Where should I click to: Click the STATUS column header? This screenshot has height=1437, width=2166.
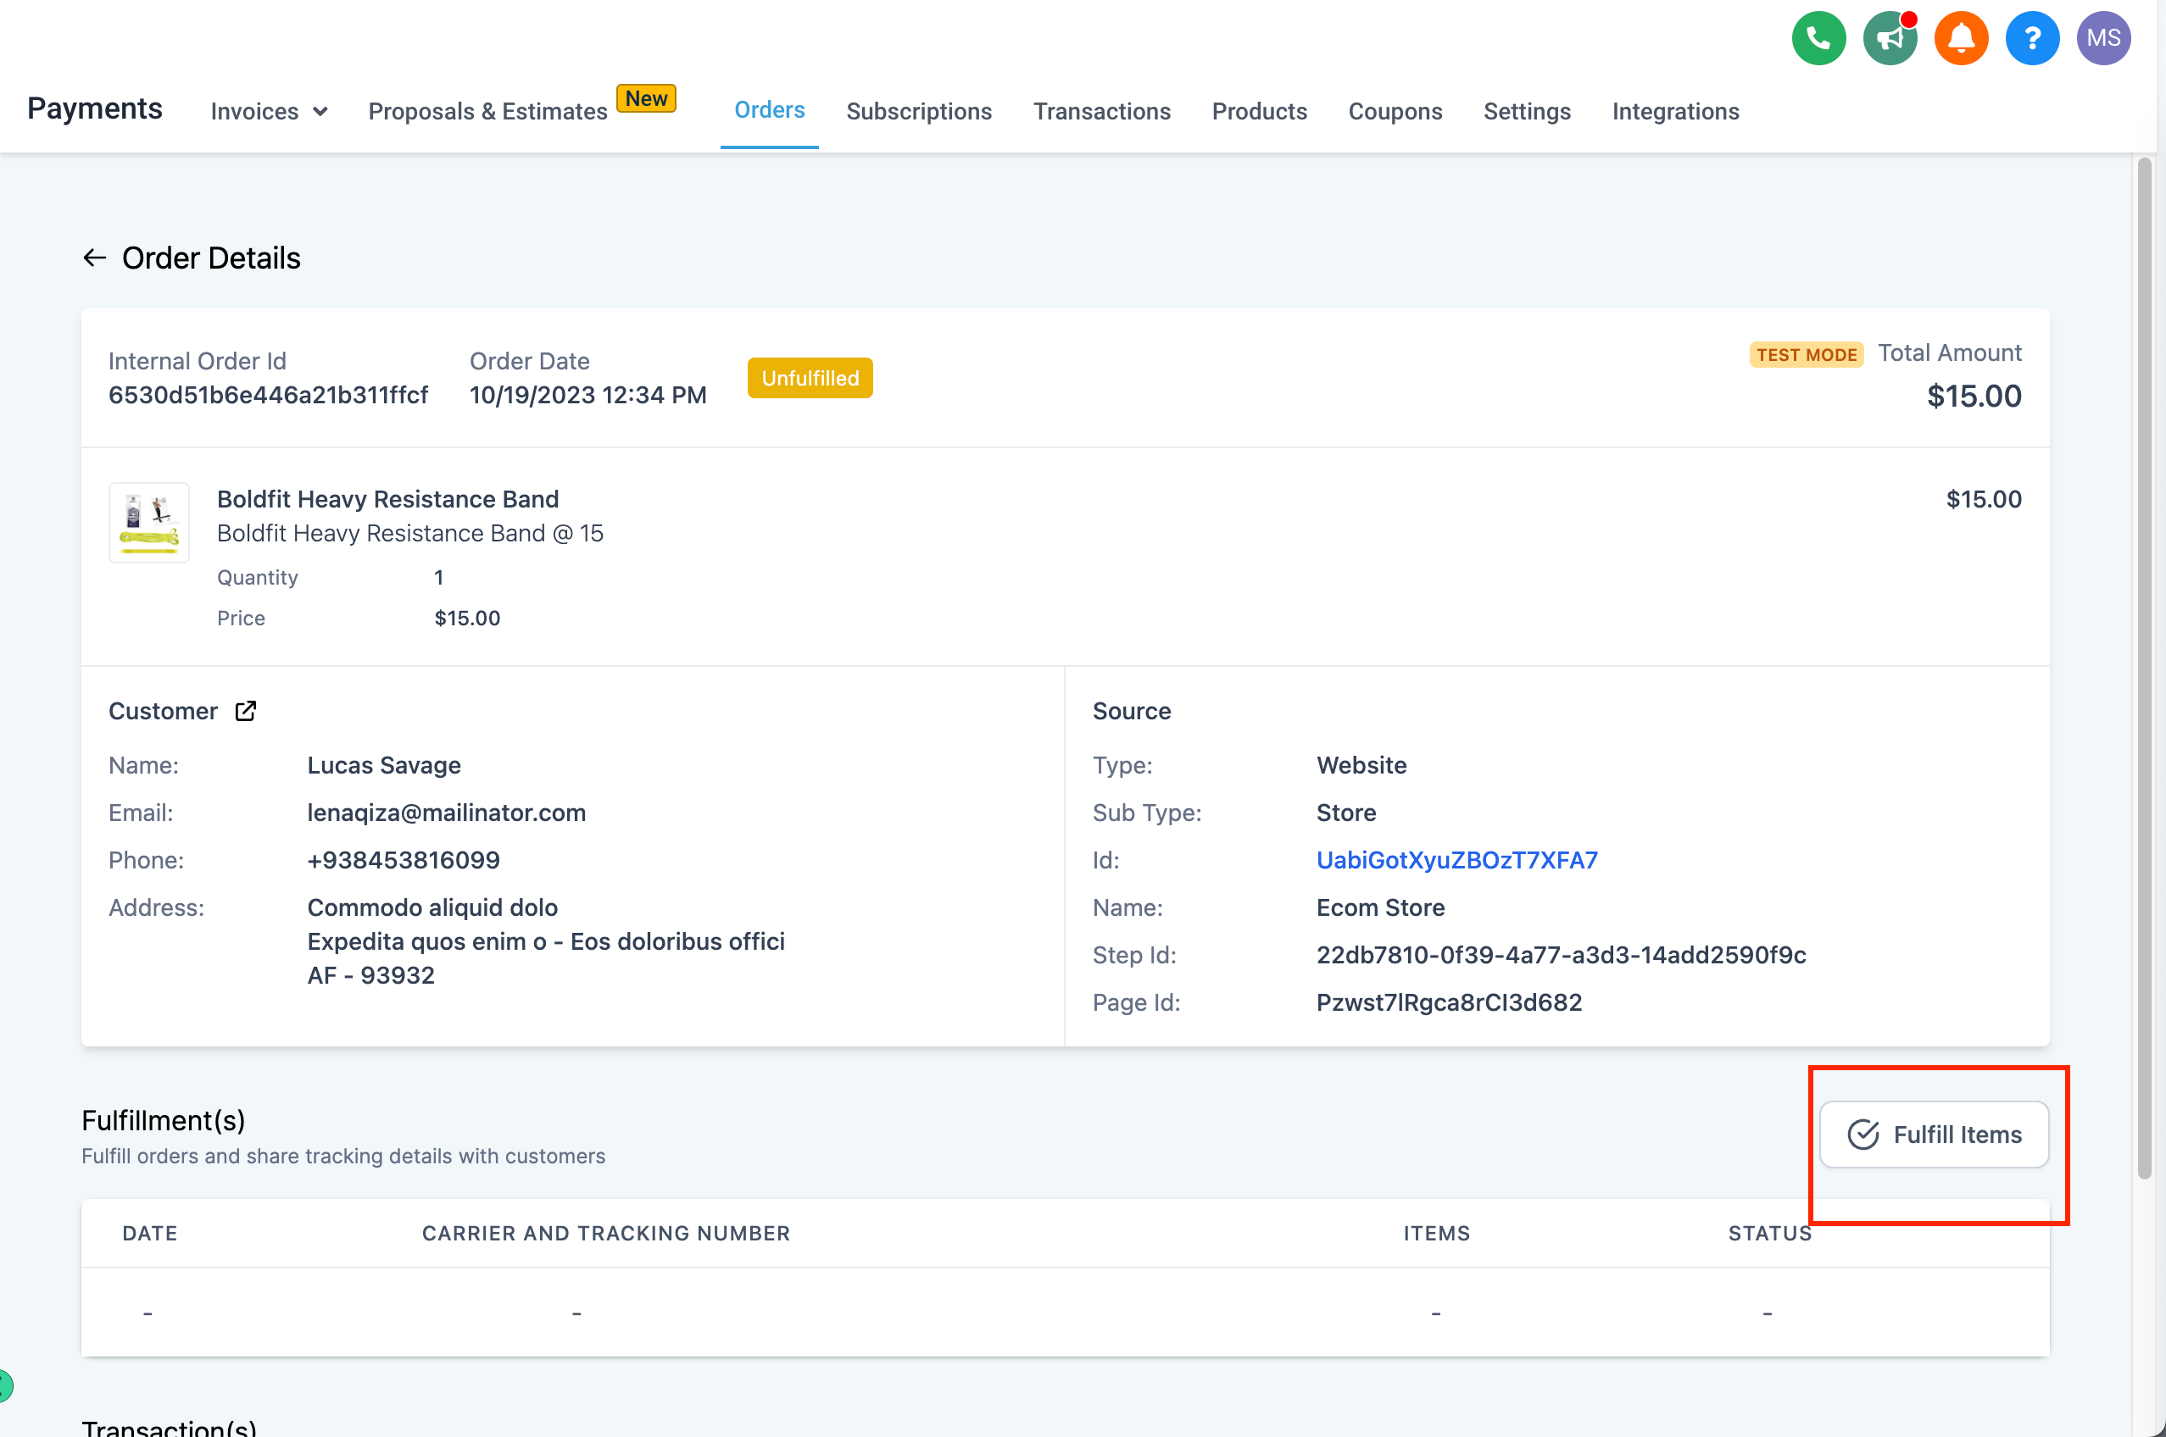point(1769,1234)
